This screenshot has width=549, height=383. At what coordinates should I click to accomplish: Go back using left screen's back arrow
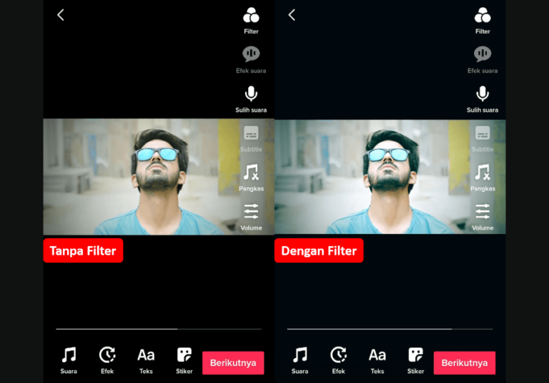(x=61, y=15)
